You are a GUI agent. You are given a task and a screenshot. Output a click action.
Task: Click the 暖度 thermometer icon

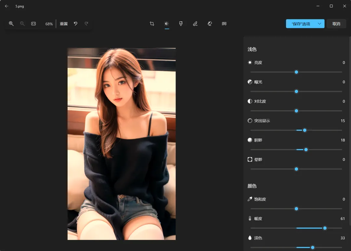pos(250,218)
